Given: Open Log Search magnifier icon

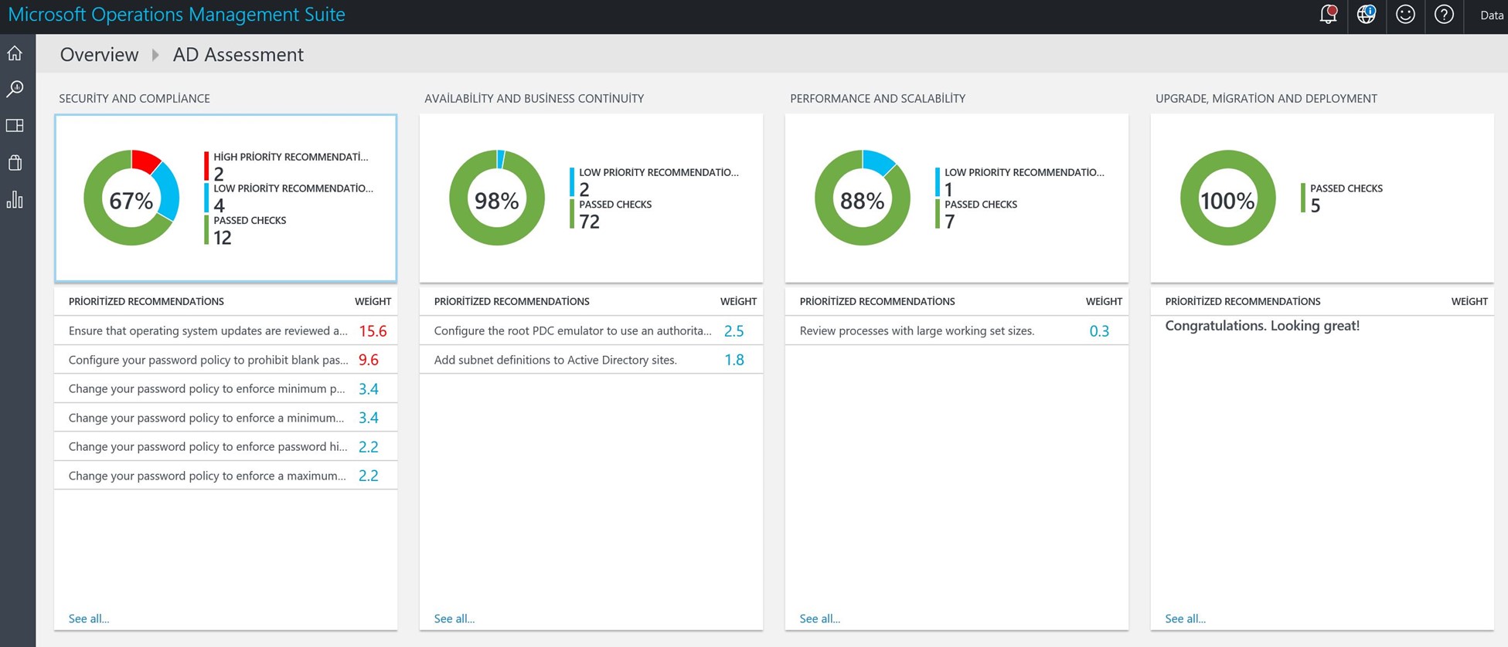Looking at the screenshot, I should click(15, 90).
